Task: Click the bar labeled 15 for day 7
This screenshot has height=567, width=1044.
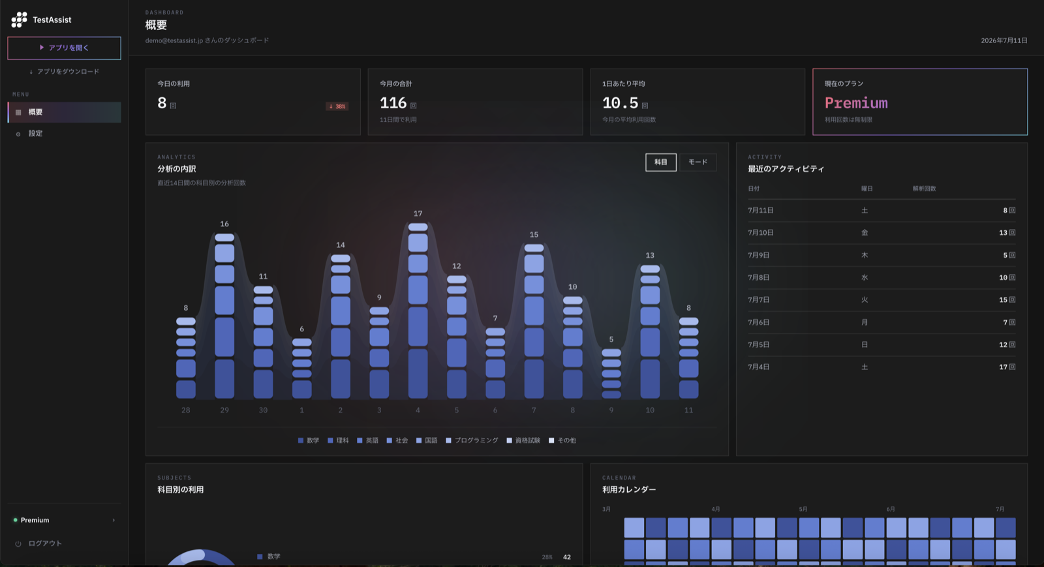Action: coord(534,321)
